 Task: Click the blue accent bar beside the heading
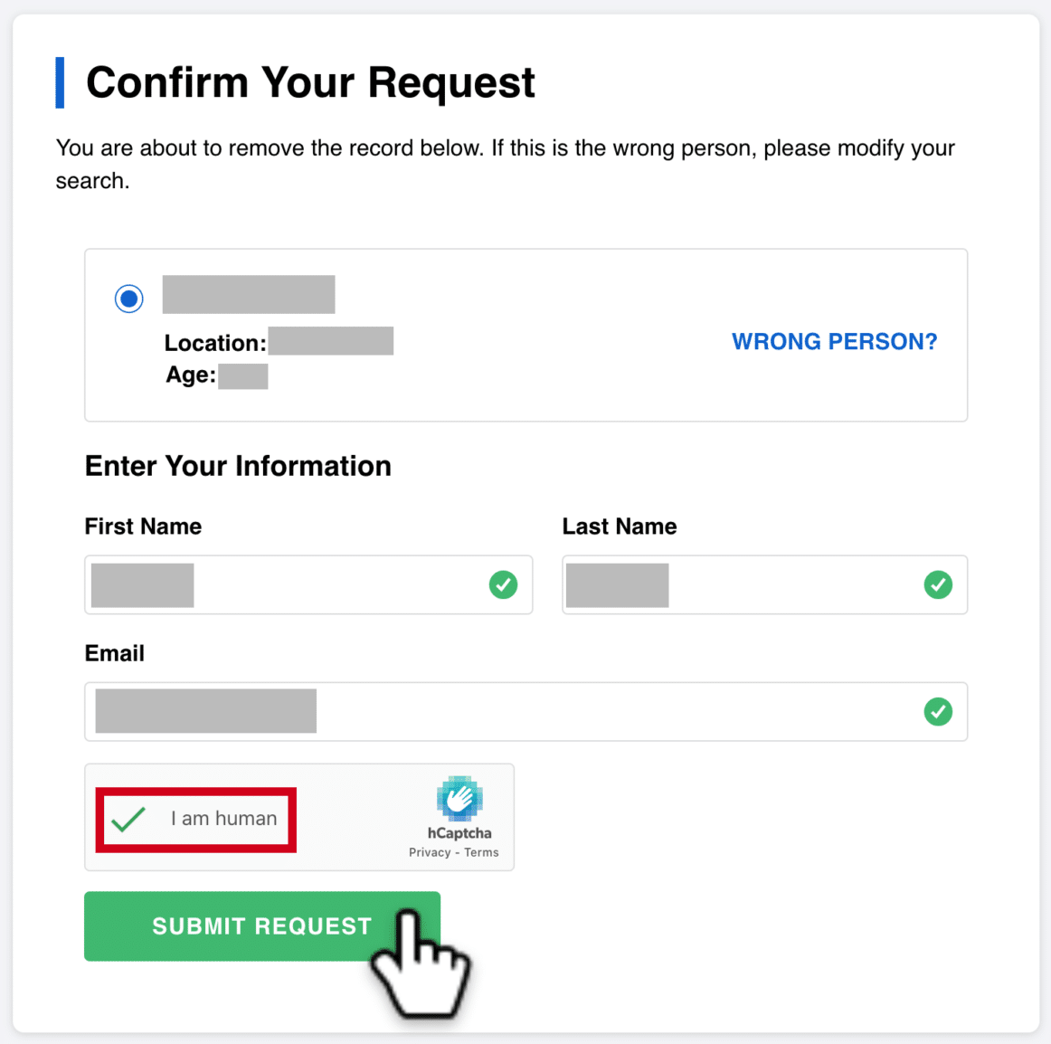pos(61,82)
